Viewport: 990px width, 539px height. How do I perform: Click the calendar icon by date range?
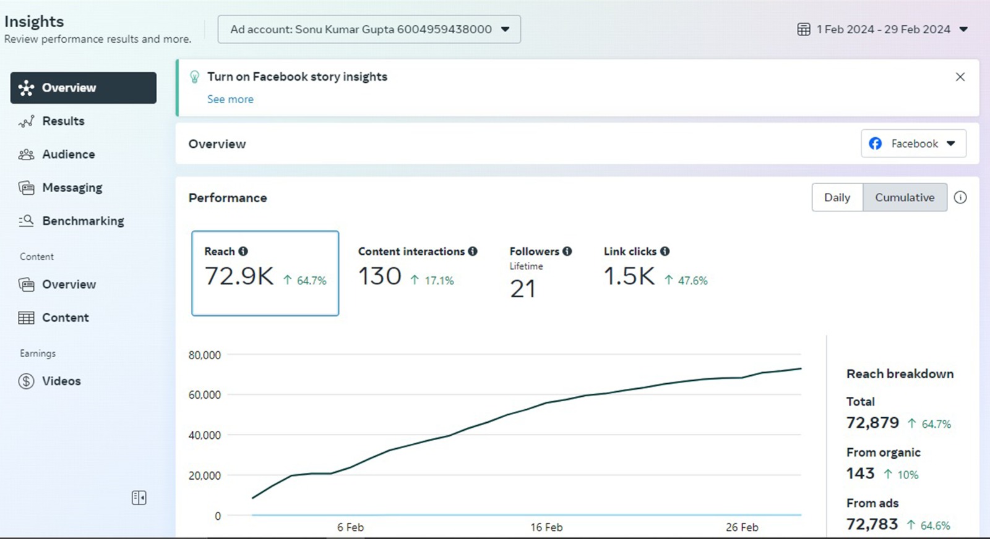[x=803, y=29]
